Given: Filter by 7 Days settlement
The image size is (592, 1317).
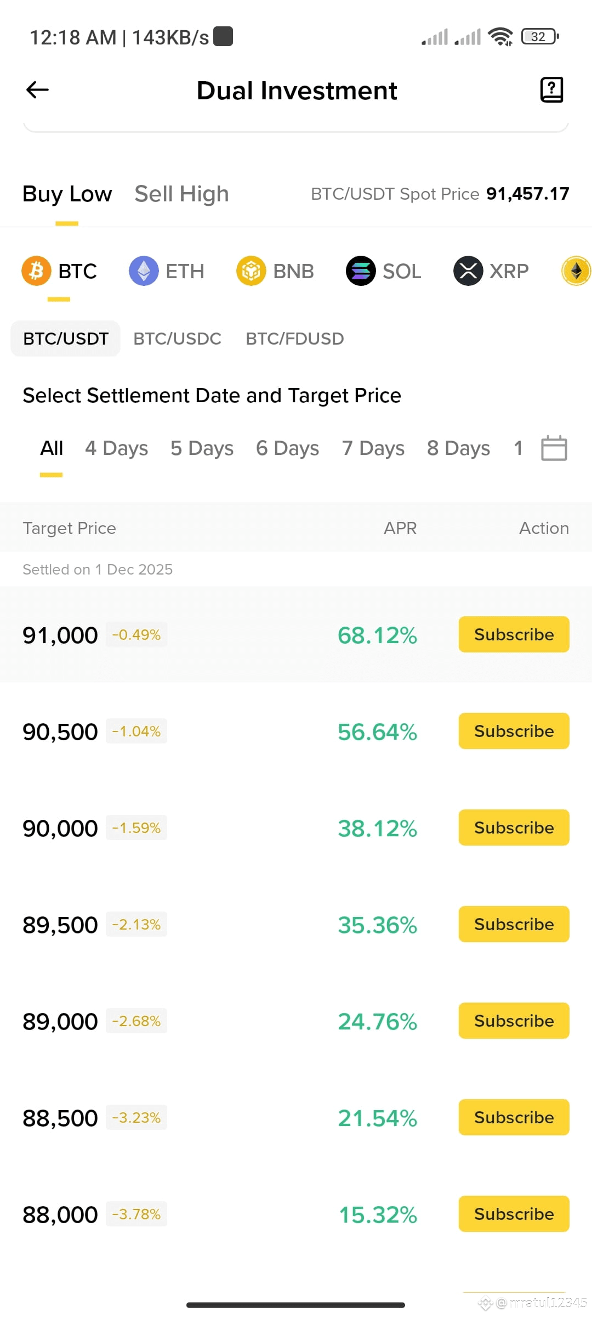Looking at the screenshot, I should 373,448.
